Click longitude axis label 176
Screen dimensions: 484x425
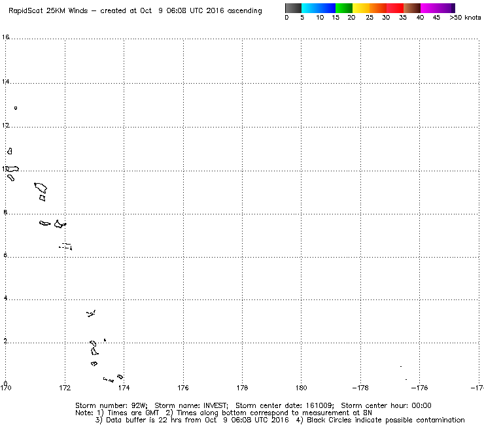coord(183,388)
